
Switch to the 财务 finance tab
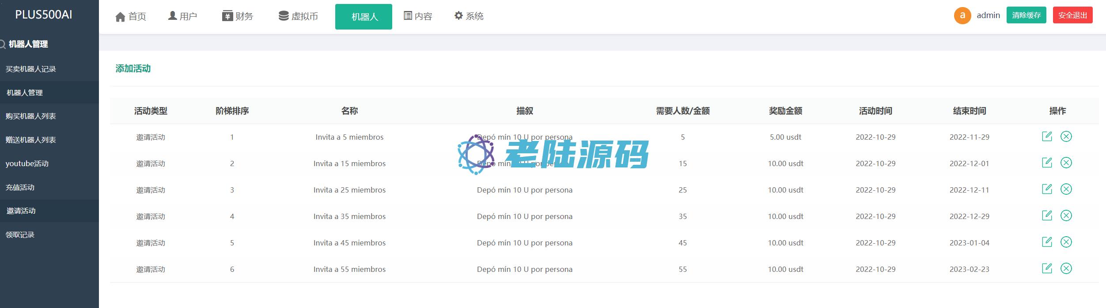(238, 16)
